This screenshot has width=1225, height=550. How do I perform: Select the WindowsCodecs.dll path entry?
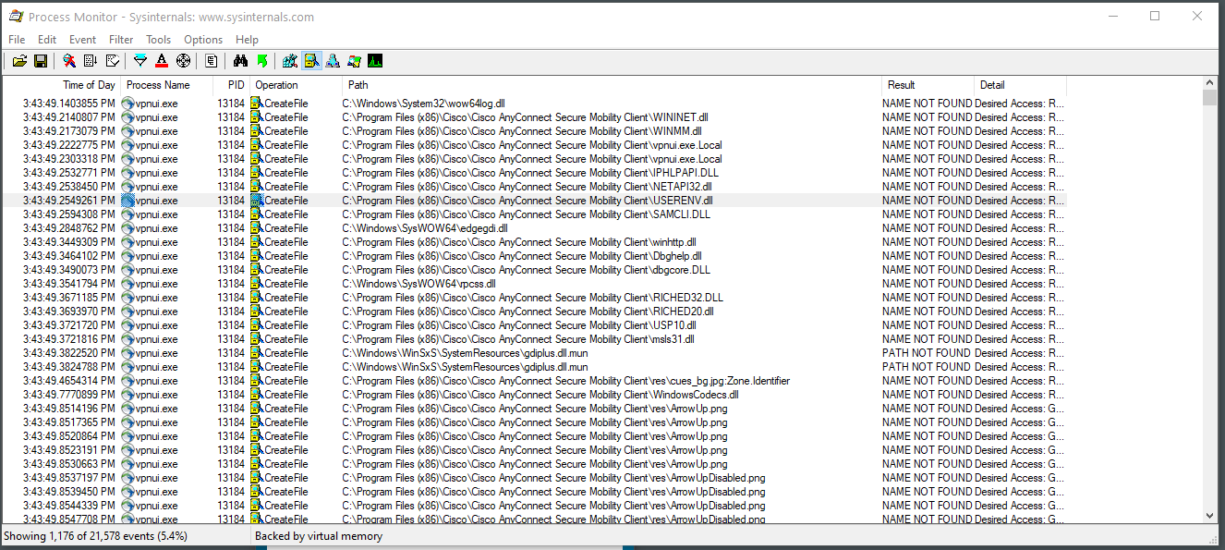(x=540, y=395)
